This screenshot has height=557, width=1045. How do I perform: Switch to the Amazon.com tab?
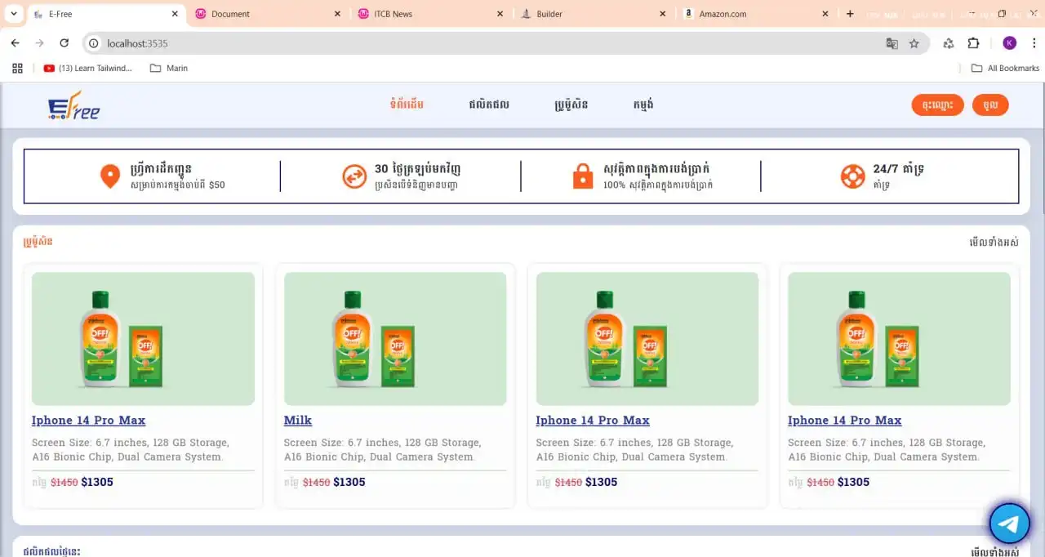pyautogui.click(x=756, y=14)
